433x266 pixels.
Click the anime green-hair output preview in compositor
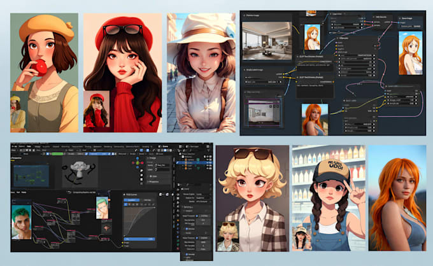coord(102,208)
